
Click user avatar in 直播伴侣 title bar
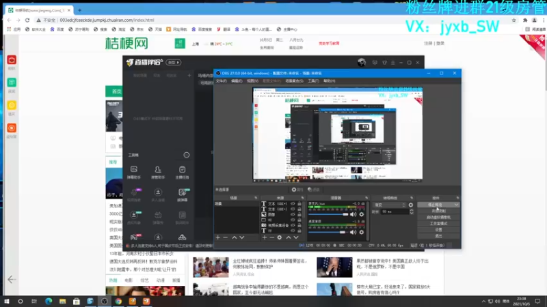(x=362, y=62)
